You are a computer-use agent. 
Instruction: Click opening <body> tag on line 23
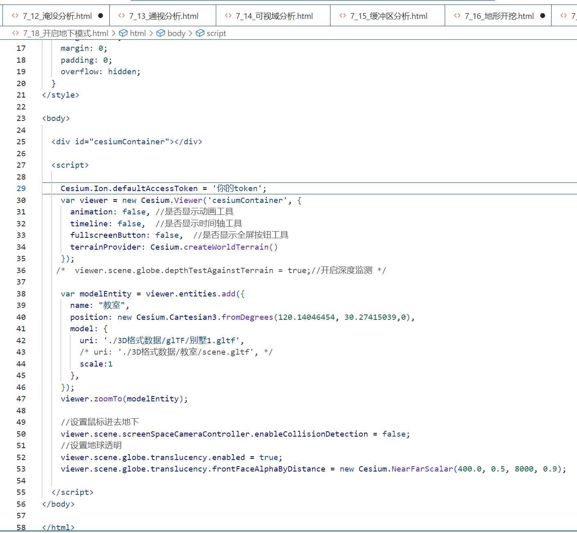pos(56,118)
